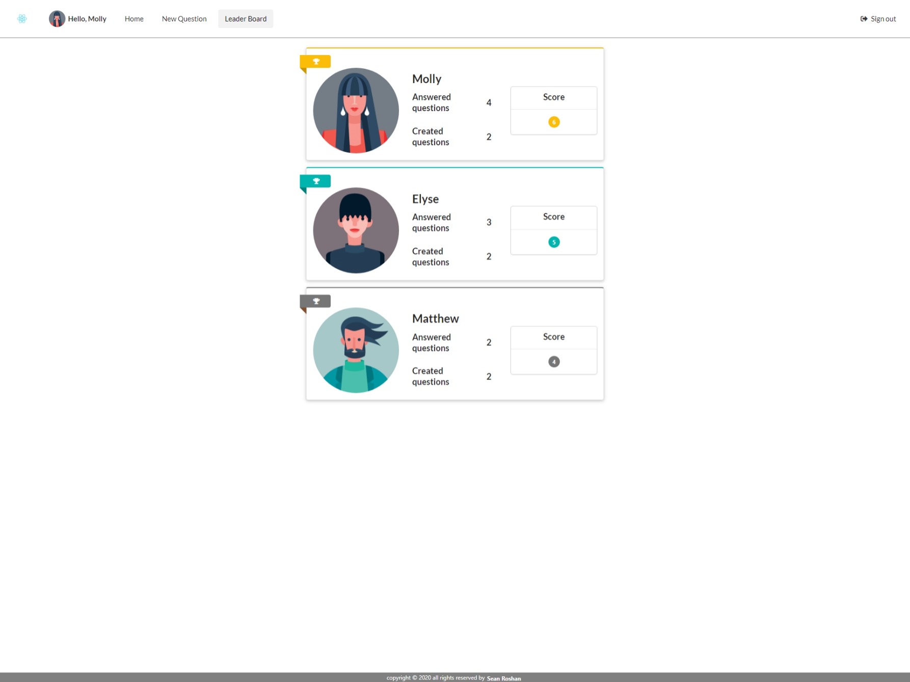Click the React logo icon in navbar
Image resolution: width=910 pixels, height=682 pixels.
tap(22, 19)
